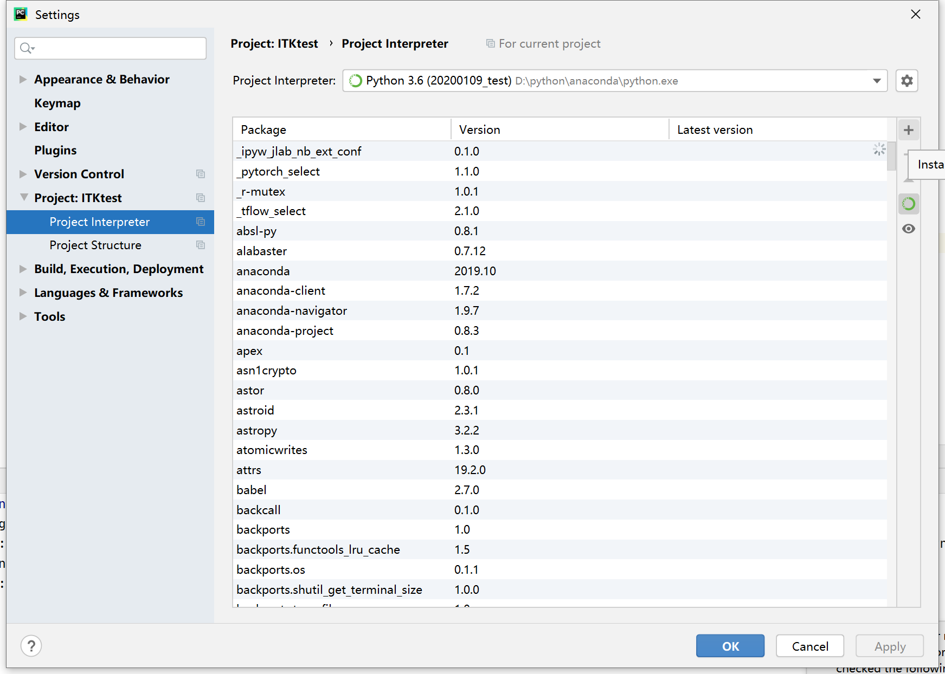Toggle the conda package manager icon
Image resolution: width=945 pixels, height=674 pixels.
pos(909,204)
